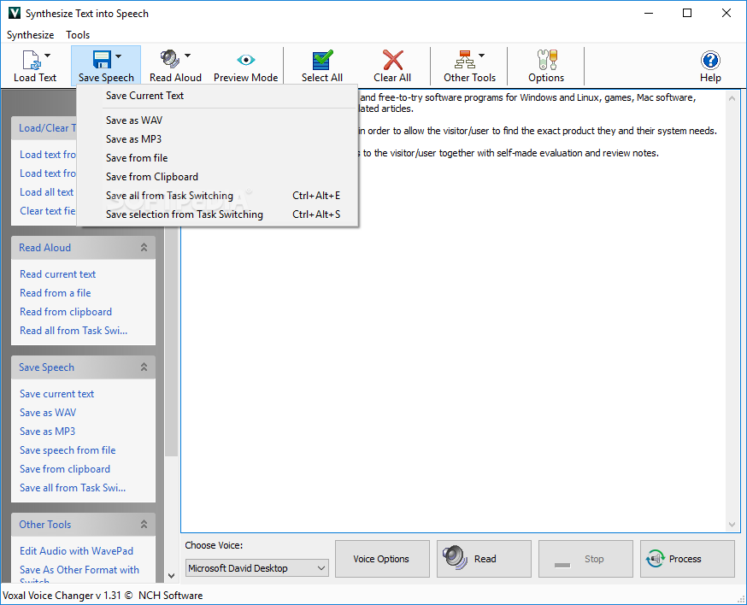The width and height of the screenshot is (747, 605).
Task: Click Save from clipboard sidebar link
Action: coord(65,469)
